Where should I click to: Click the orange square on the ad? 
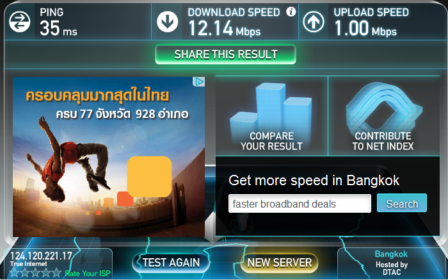point(149,177)
